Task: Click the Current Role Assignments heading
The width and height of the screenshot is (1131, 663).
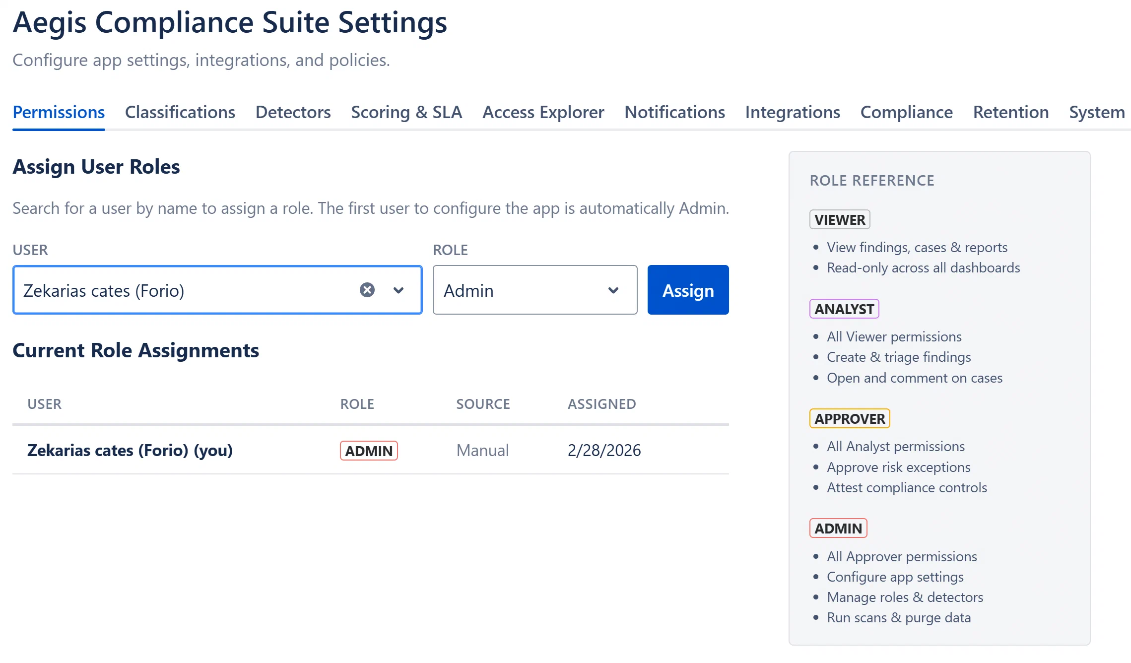Action: point(135,350)
